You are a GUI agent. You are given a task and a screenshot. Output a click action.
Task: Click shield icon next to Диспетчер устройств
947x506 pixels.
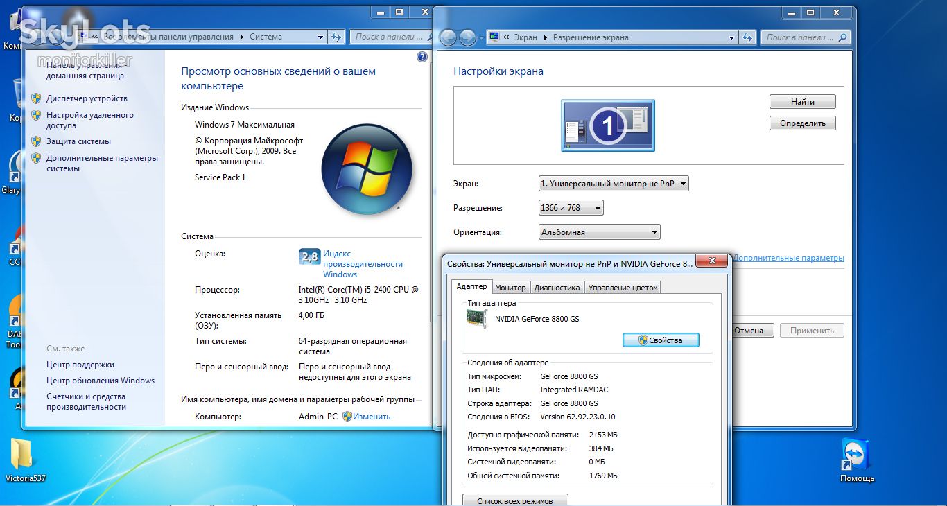point(36,98)
